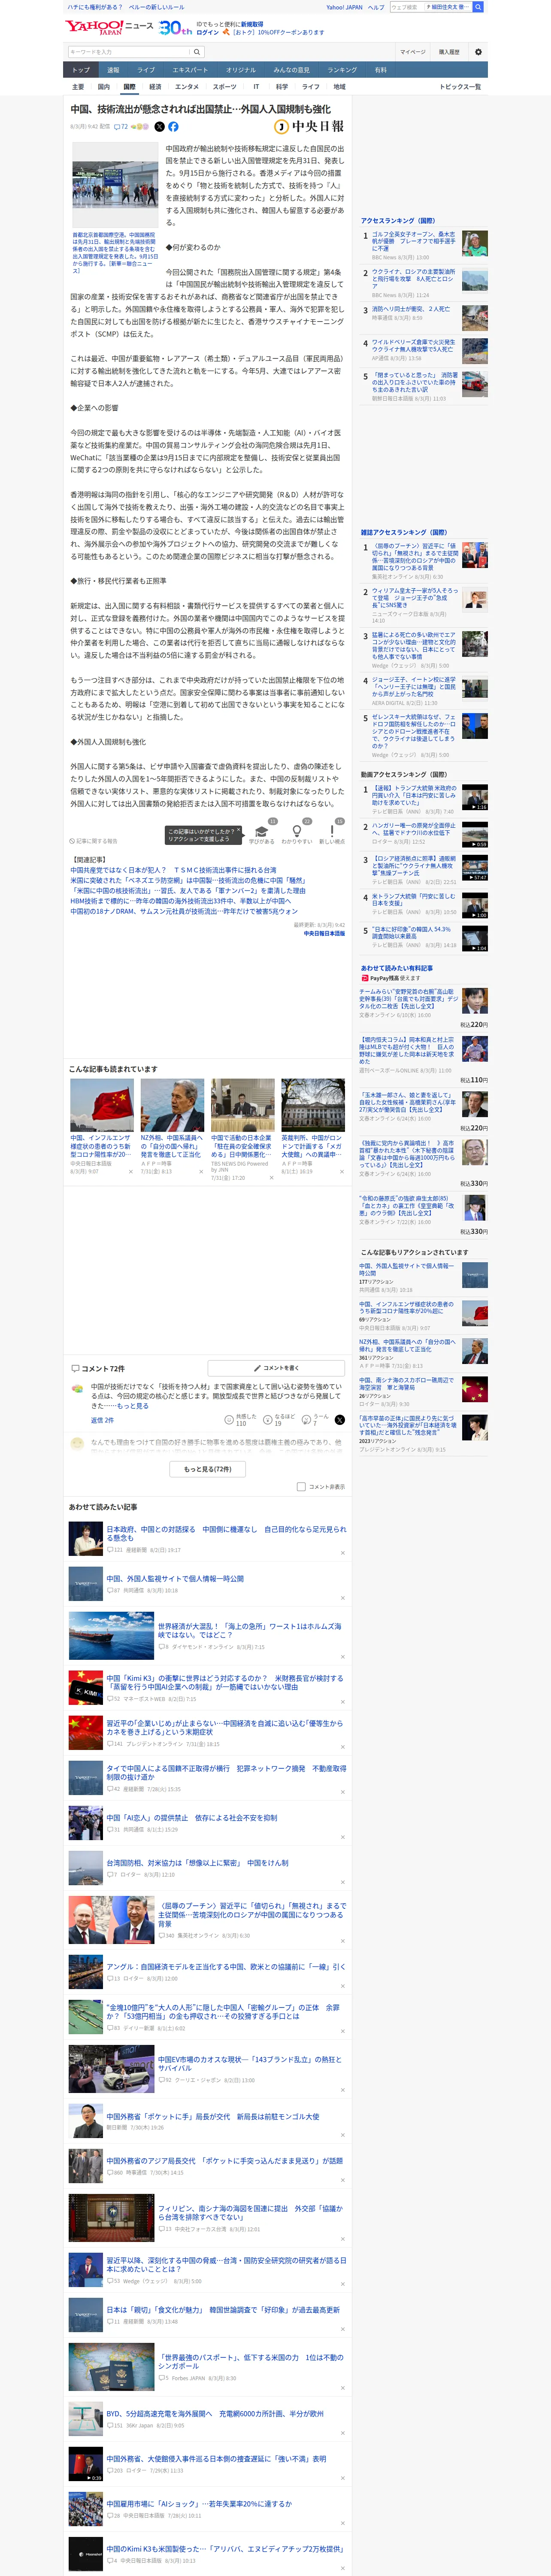Click the コメントを書く button
This screenshot has height=2576, width=551.
(276, 1367)
